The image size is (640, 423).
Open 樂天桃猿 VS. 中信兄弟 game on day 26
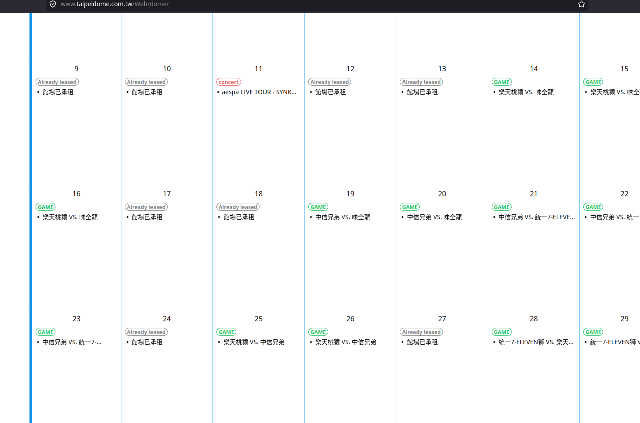coord(346,342)
